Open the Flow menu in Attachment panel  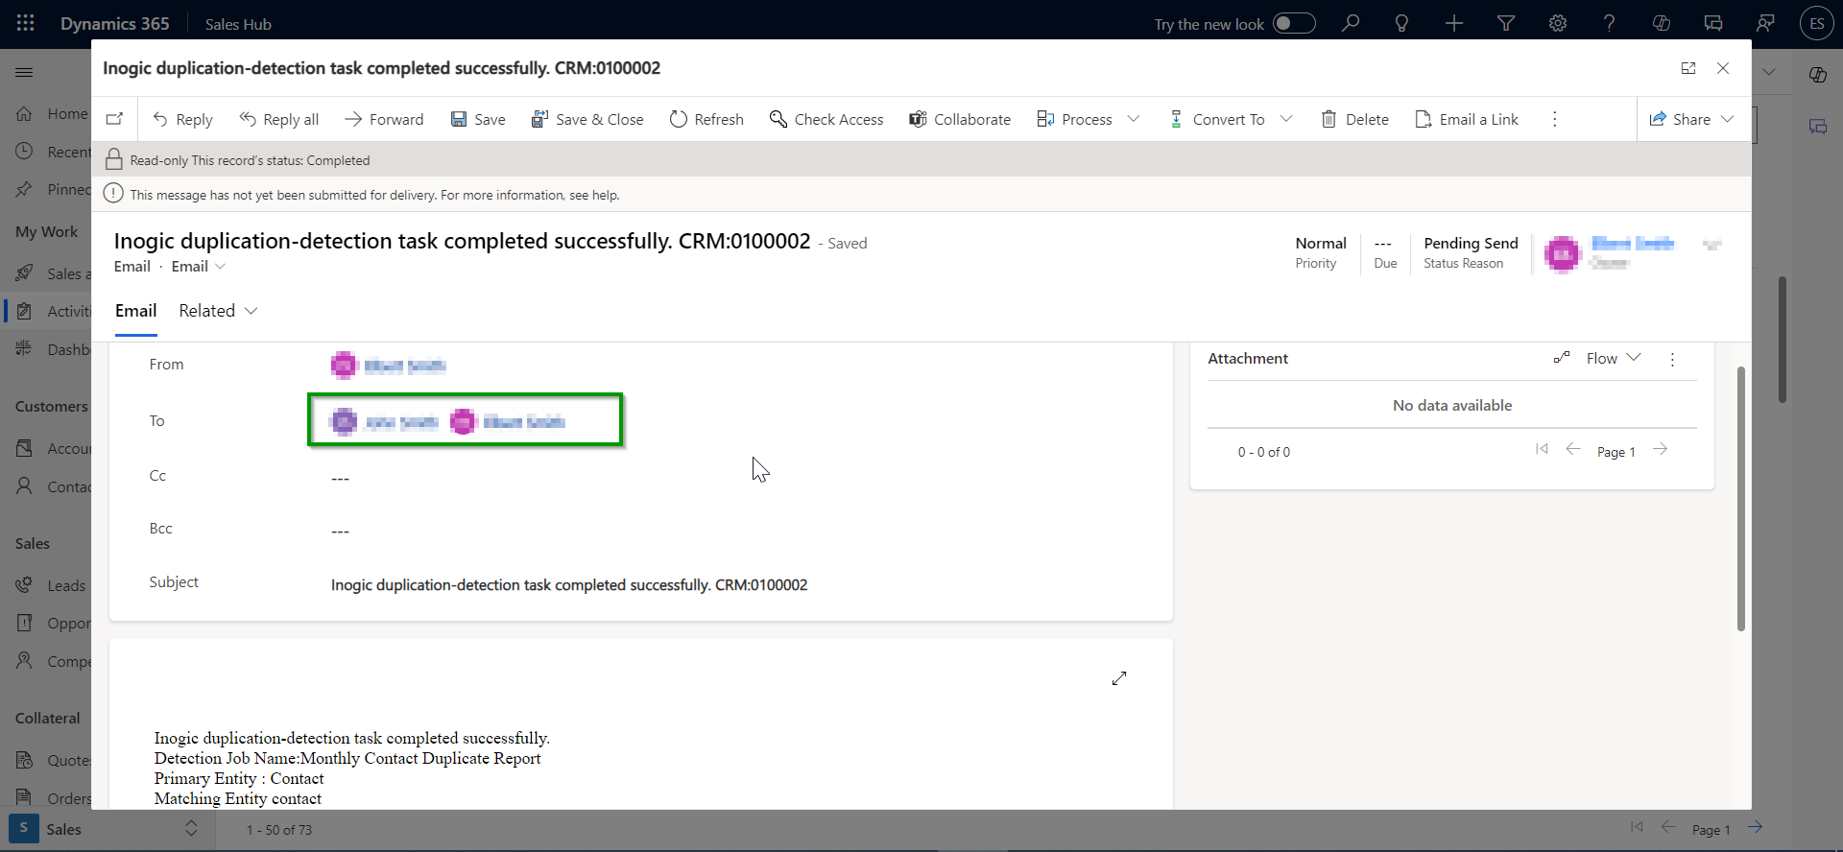[x=1598, y=358]
